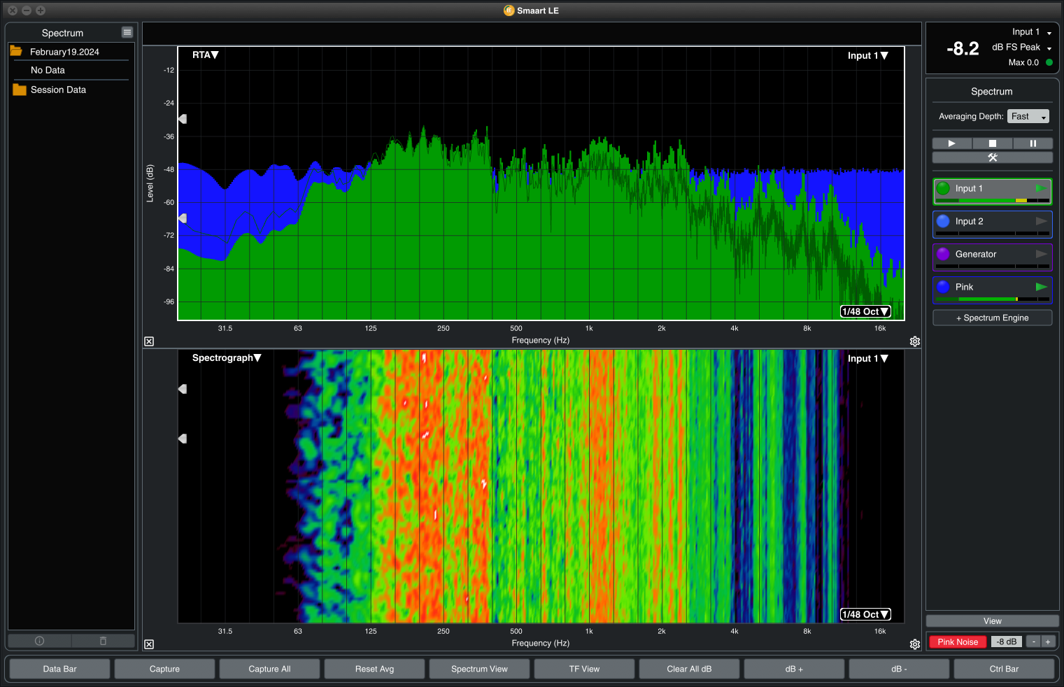Click the green Max clip indicator dot

click(1049, 62)
